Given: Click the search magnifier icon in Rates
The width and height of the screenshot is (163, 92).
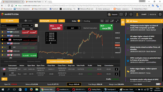Looking at the screenshot, I should point(18,25).
